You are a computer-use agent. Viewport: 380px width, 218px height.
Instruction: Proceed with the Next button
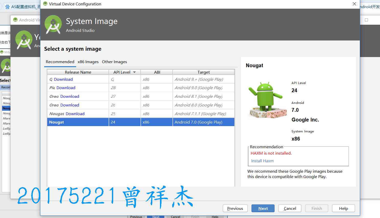pos(263,208)
